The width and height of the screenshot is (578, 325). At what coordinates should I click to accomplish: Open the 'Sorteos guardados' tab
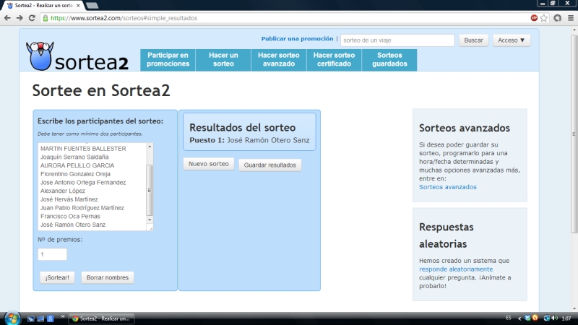click(389, 60)
